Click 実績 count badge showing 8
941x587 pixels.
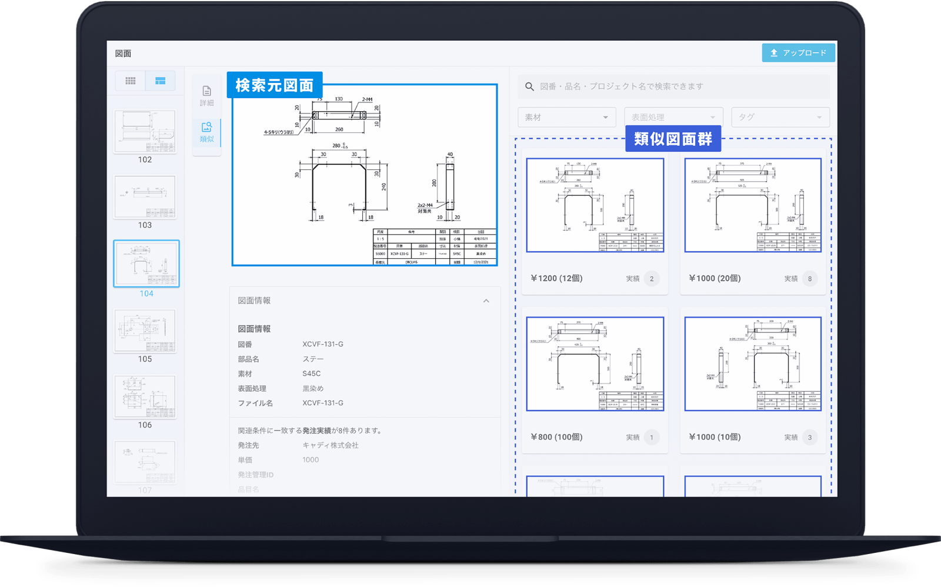tap(809, 279)
